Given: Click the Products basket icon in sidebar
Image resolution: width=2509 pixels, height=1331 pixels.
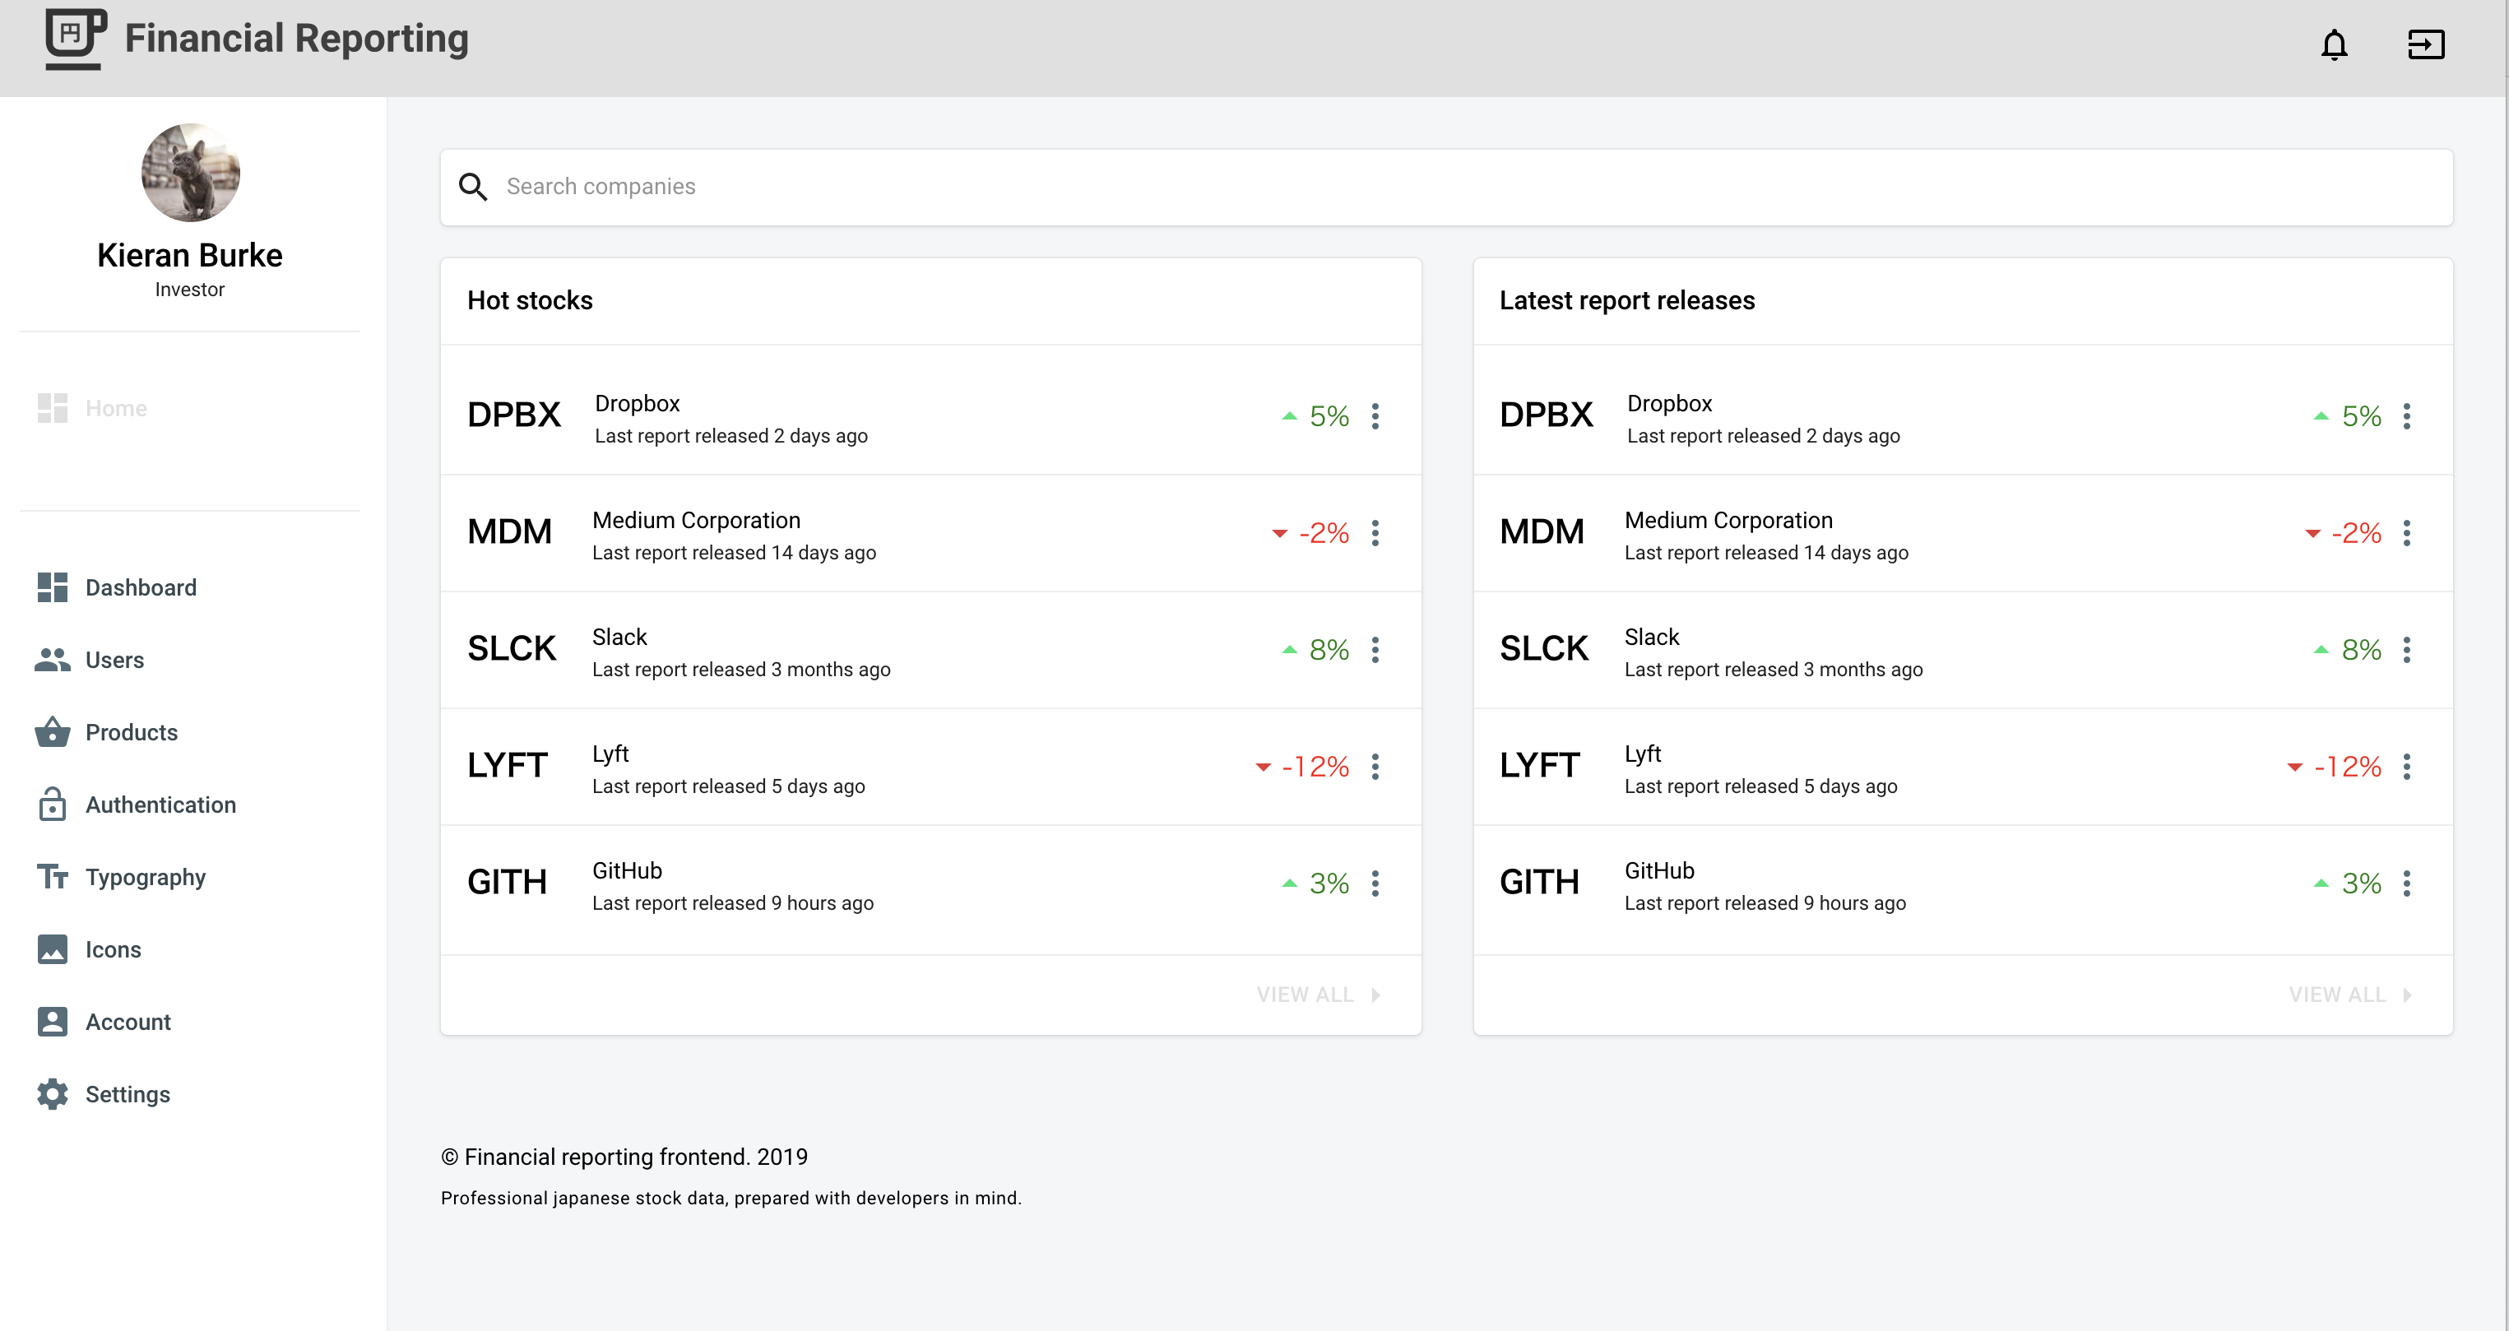Looking at the screenshot, I should [53, 732].
